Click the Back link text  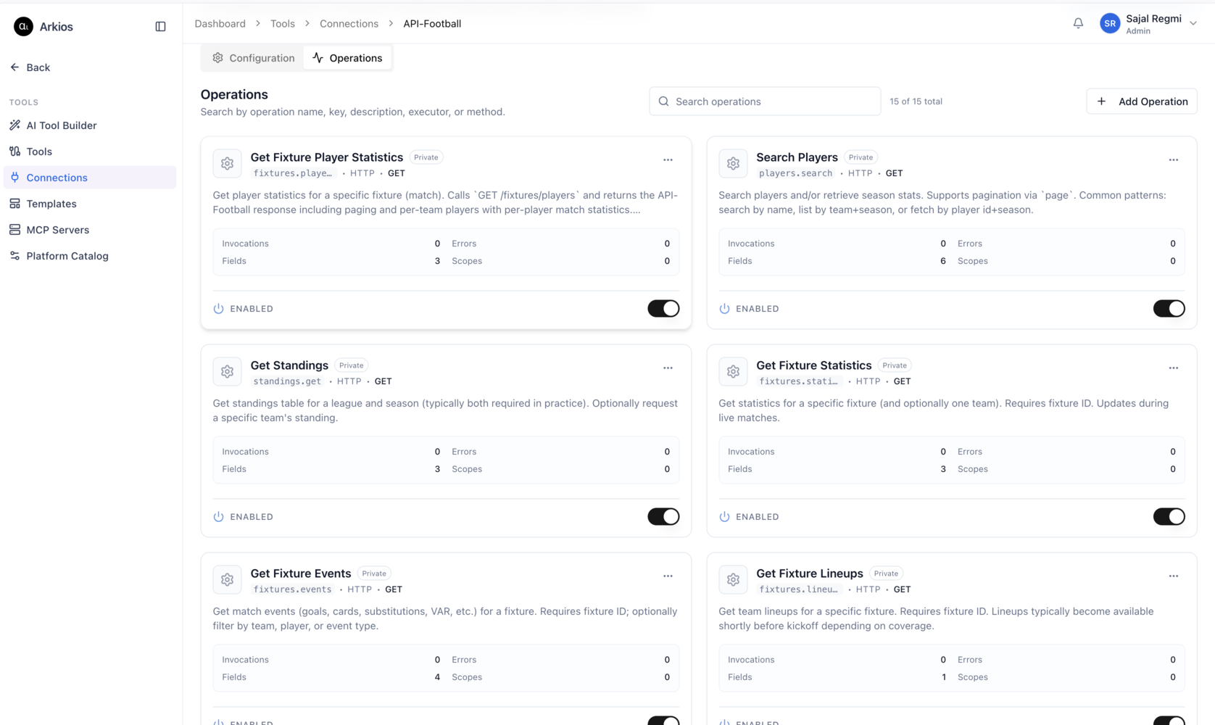[38, 67]
